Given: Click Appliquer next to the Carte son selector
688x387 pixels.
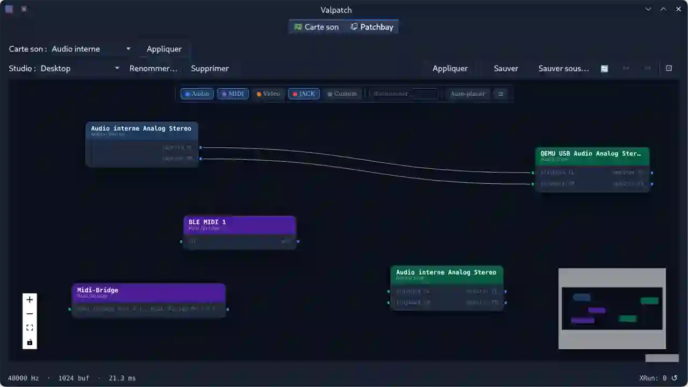Looking at the screenshot, I should click(164, 49).
